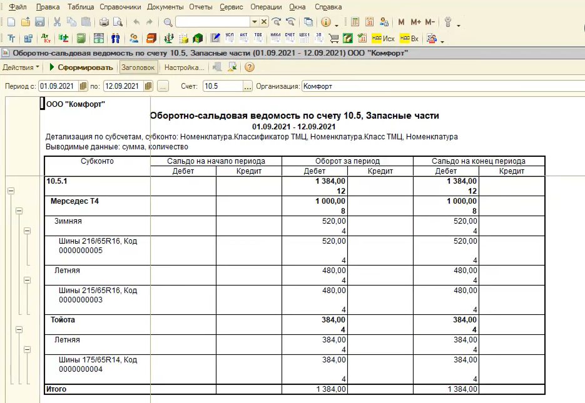Viewport: 585px width, 403px height.
Task: Open the Сервис menu
Action: (x=231, y=7)
